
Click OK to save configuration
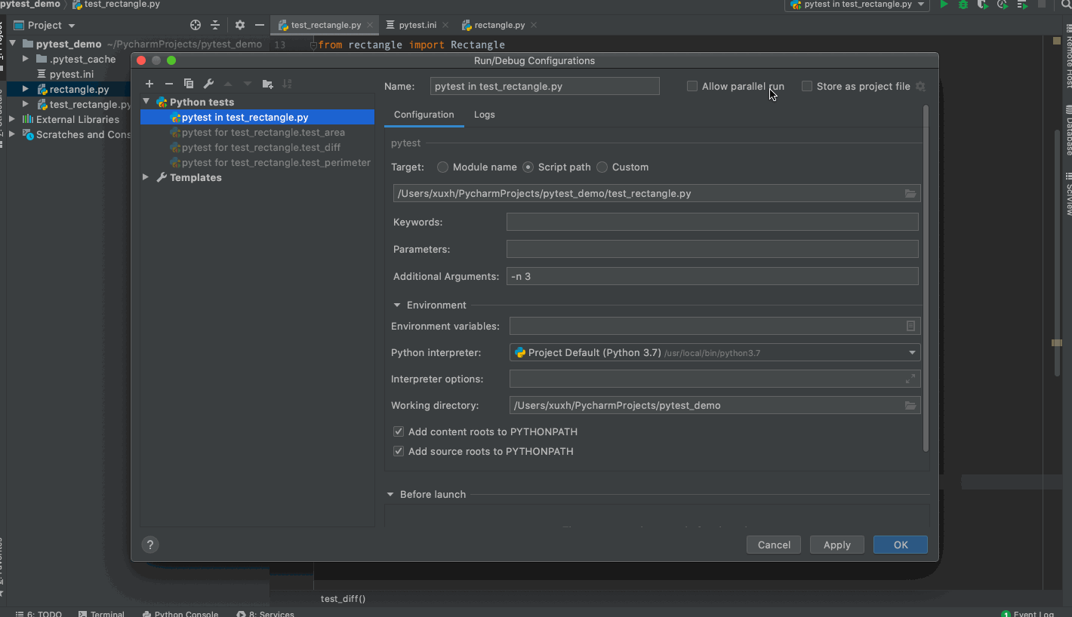[x=901, y=545]
